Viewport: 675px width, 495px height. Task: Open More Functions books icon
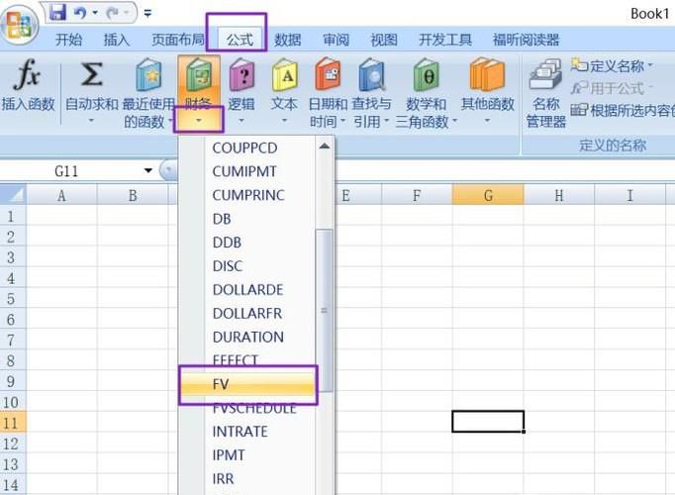tap(487, 75)
